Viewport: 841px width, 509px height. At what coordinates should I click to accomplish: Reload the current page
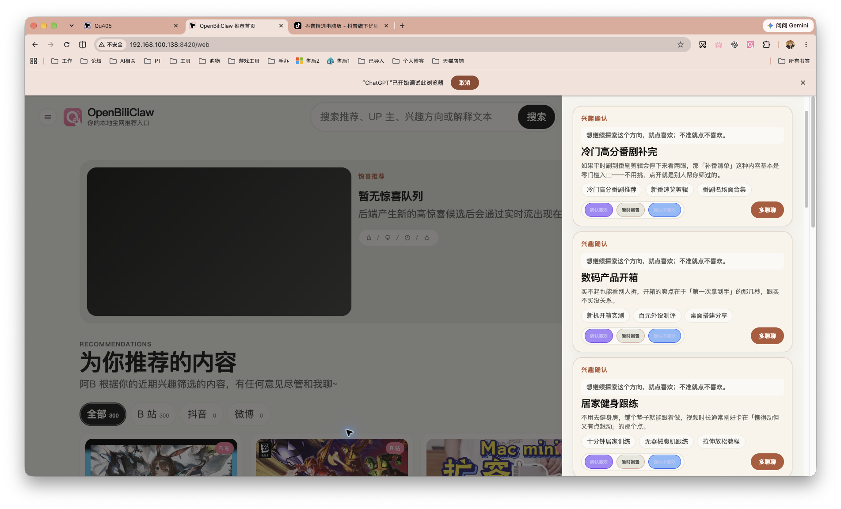67,45
